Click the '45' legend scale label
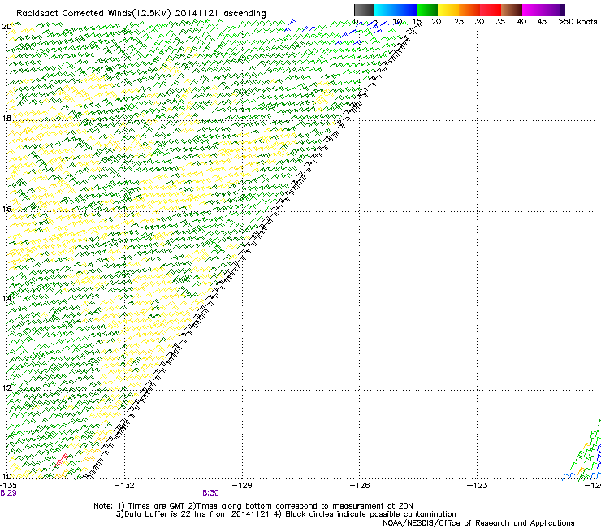The width and height of the screenshot is (601, 528). (542, 22)
